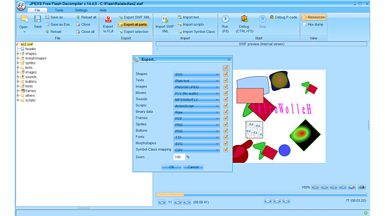Open the Settings ribbon tab
The width and height of the screenshot is (385, 216).
point(81,10)
